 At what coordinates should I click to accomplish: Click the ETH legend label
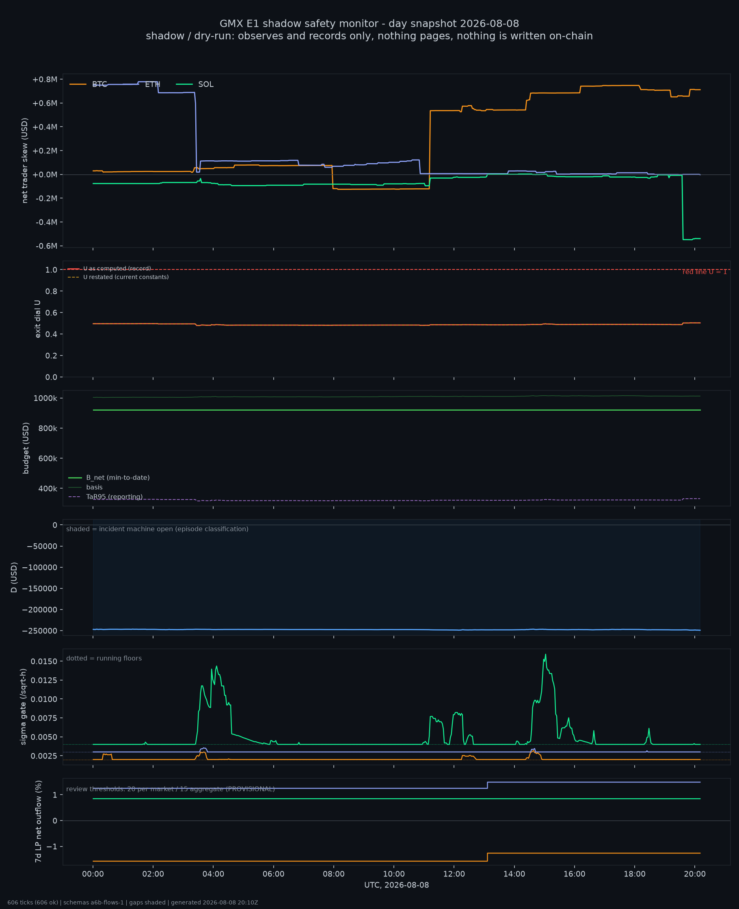click(152, 84)
